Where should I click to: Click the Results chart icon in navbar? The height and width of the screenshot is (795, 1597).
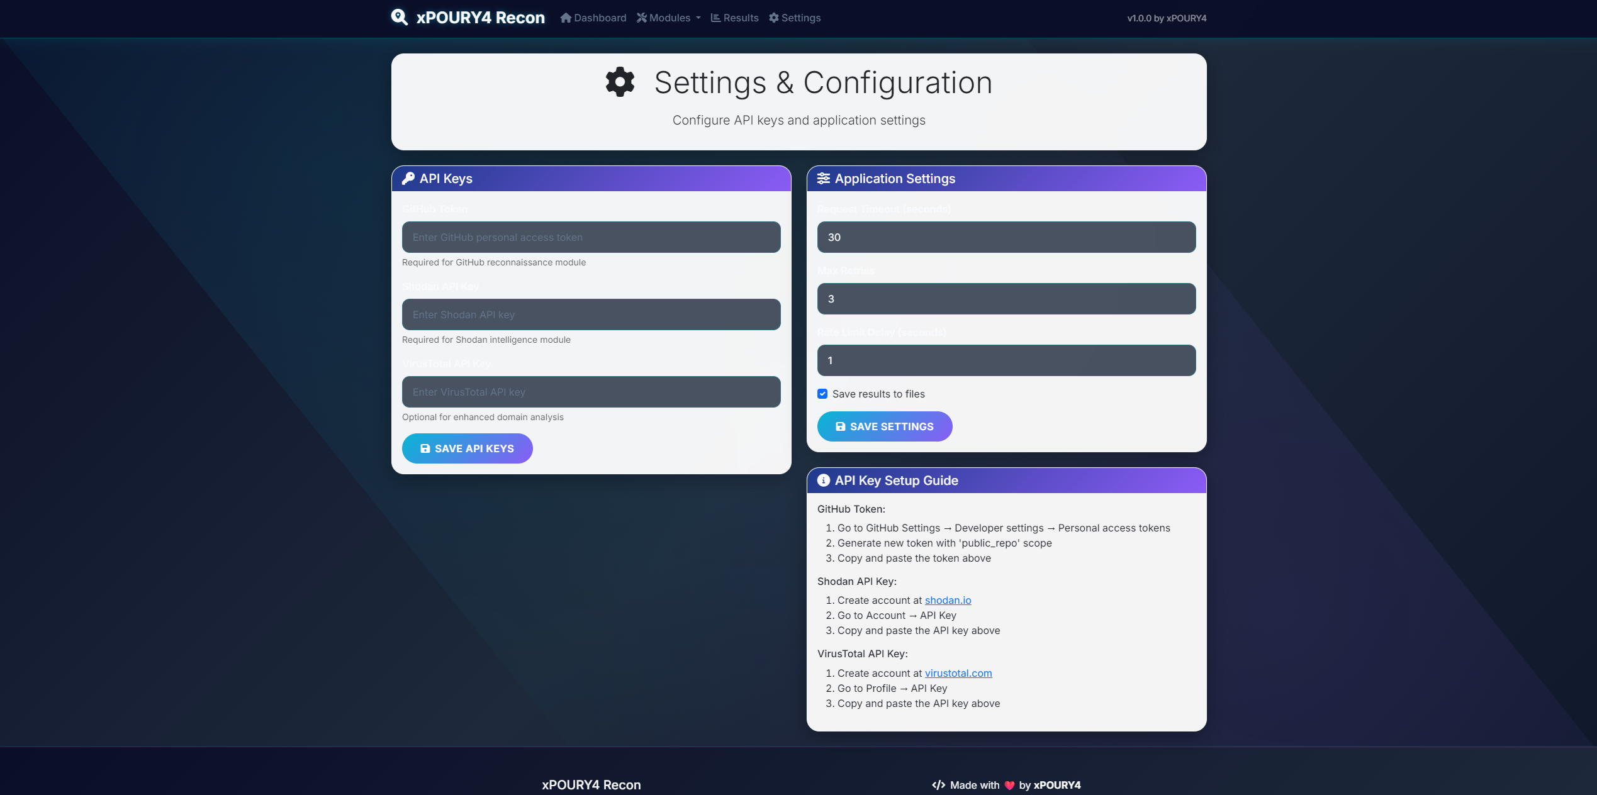(715, 18)
